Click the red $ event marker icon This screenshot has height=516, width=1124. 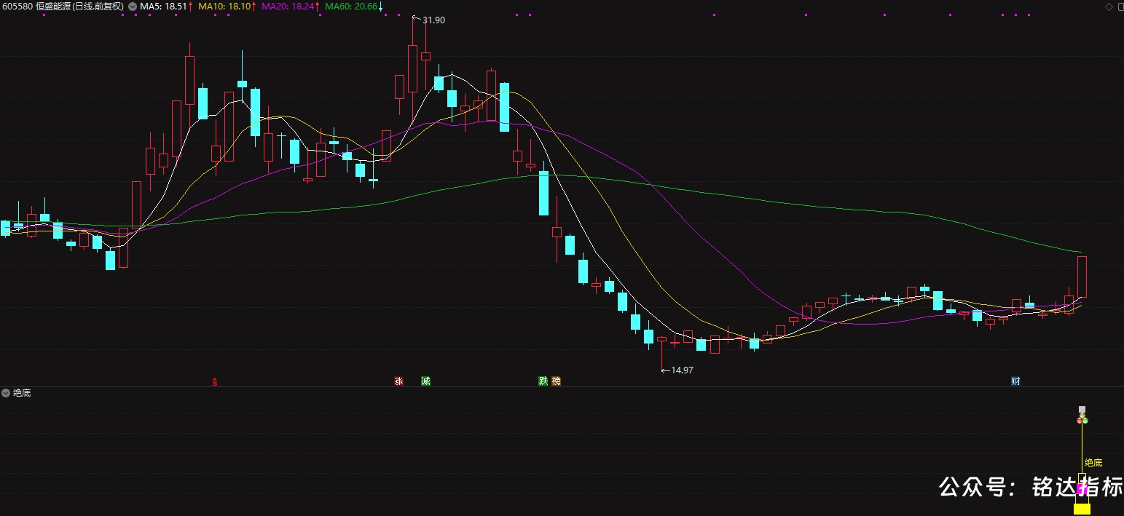[x=214, y=381]
